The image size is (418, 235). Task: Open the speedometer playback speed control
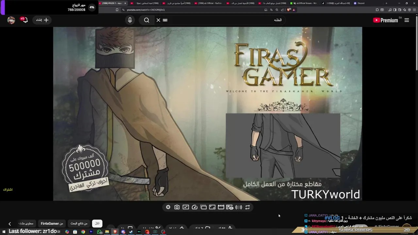(195, 207)
